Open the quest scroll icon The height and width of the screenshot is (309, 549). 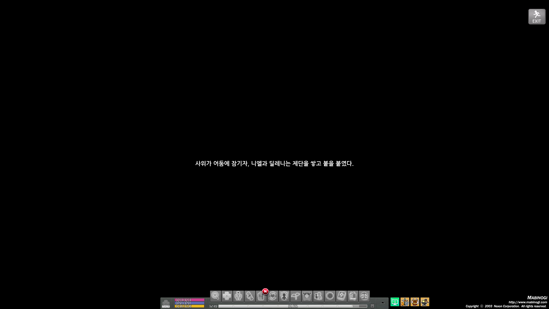(250, 296)
